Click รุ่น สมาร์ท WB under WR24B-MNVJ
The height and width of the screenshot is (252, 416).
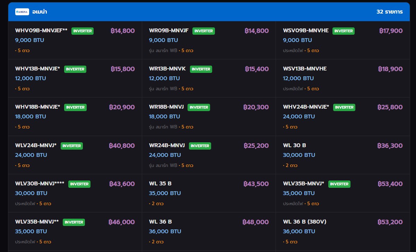(x=163, y=166)
